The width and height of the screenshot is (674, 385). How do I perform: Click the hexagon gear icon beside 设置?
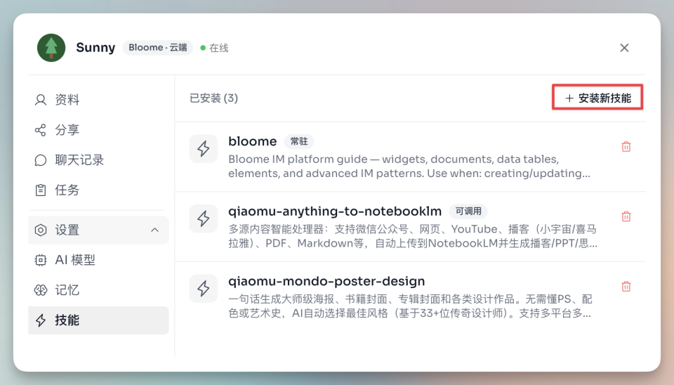(41, 230)
